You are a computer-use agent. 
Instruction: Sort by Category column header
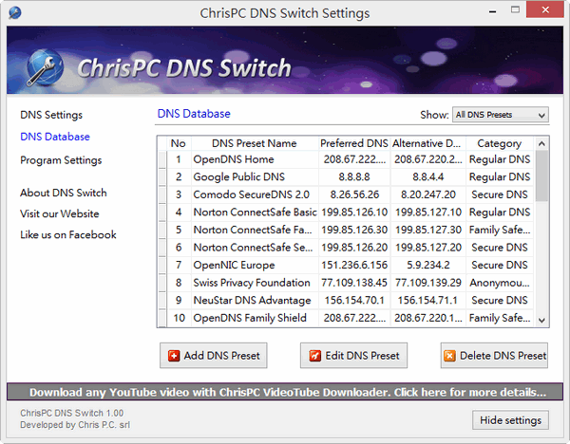[500, 143]
